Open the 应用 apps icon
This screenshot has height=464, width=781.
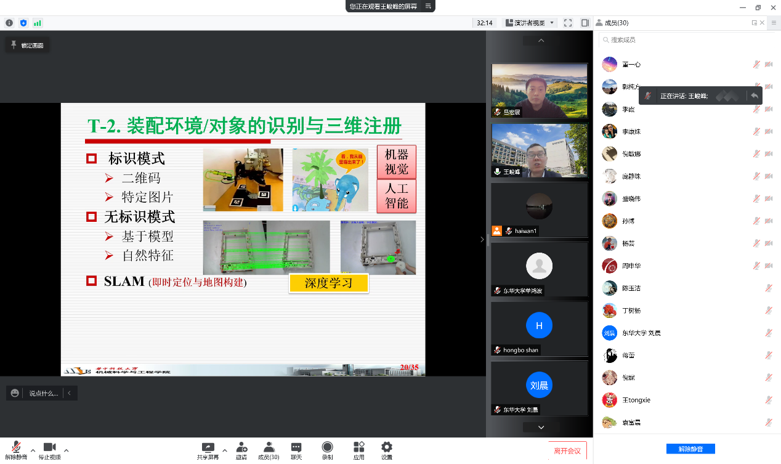coord(358,447)
